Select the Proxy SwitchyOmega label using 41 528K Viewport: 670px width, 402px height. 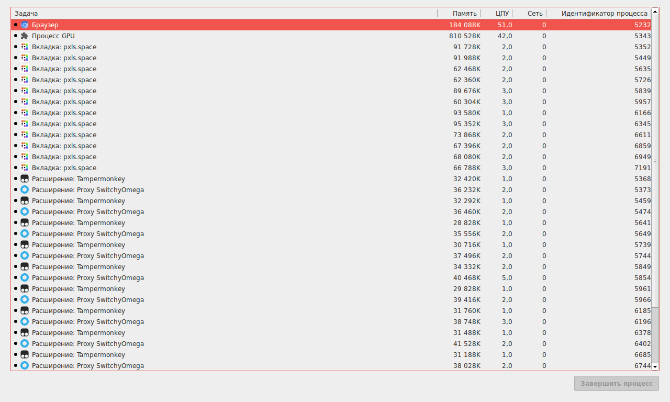(x=88, y=344)
